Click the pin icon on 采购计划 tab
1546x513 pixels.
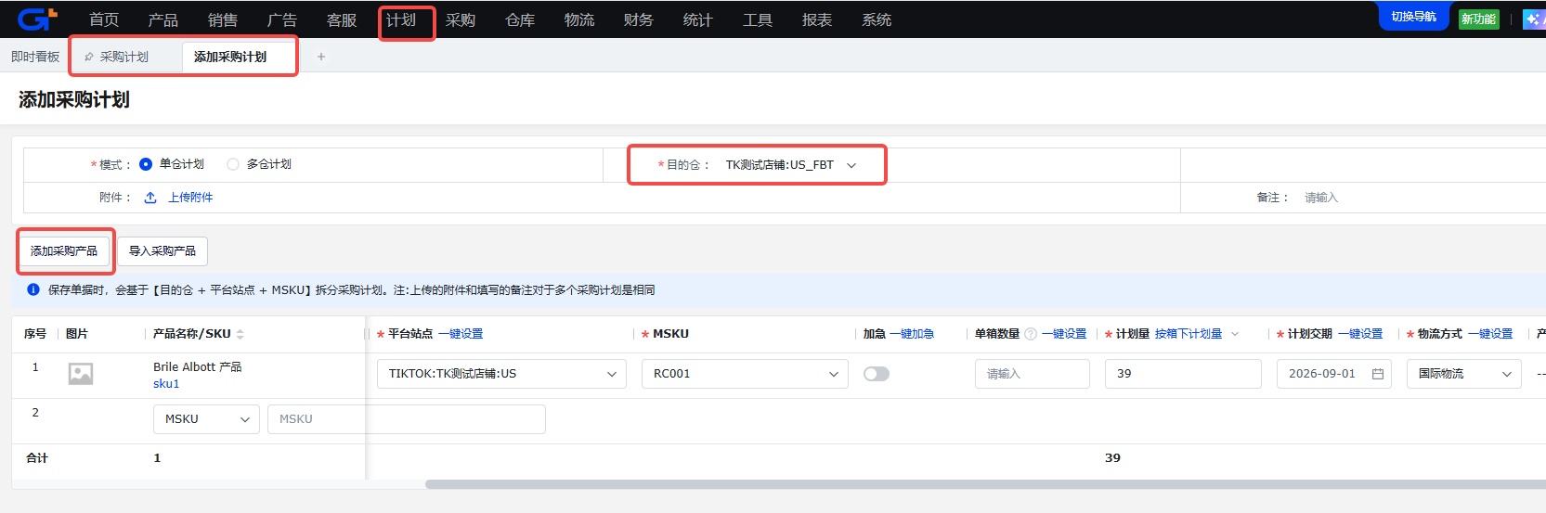[x=89, y=58]
